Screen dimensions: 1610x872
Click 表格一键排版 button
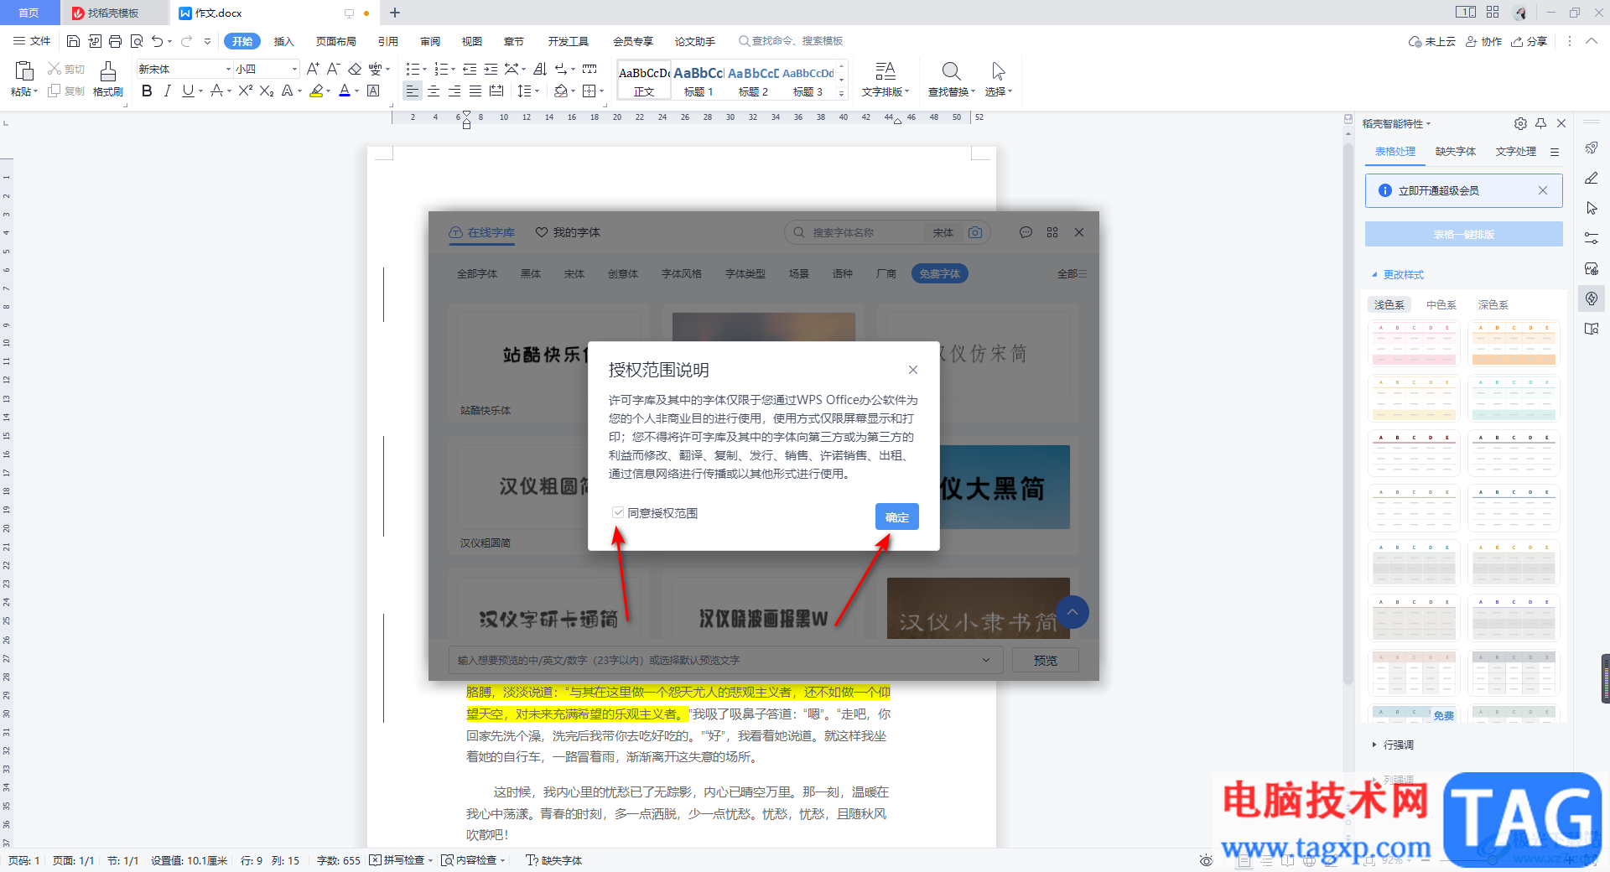(x=1463, y=234)
